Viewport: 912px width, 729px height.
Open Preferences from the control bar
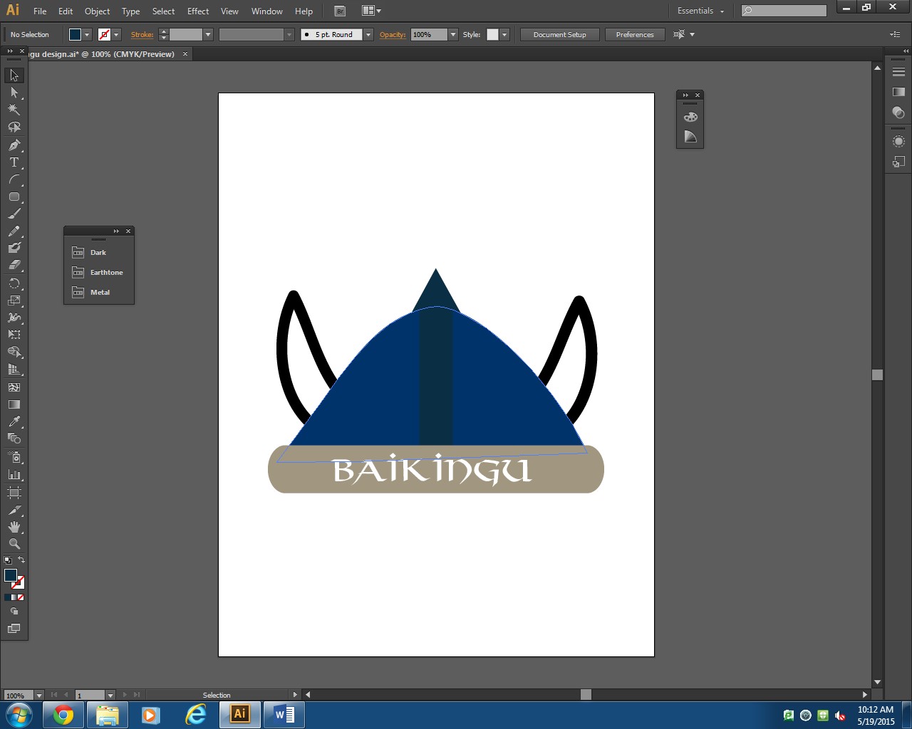tap(634, 34)
